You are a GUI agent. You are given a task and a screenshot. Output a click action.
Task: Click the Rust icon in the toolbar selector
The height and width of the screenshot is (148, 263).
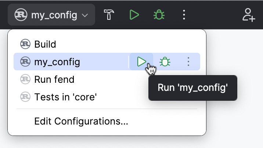pyautogui.click(x=21, y=15)
